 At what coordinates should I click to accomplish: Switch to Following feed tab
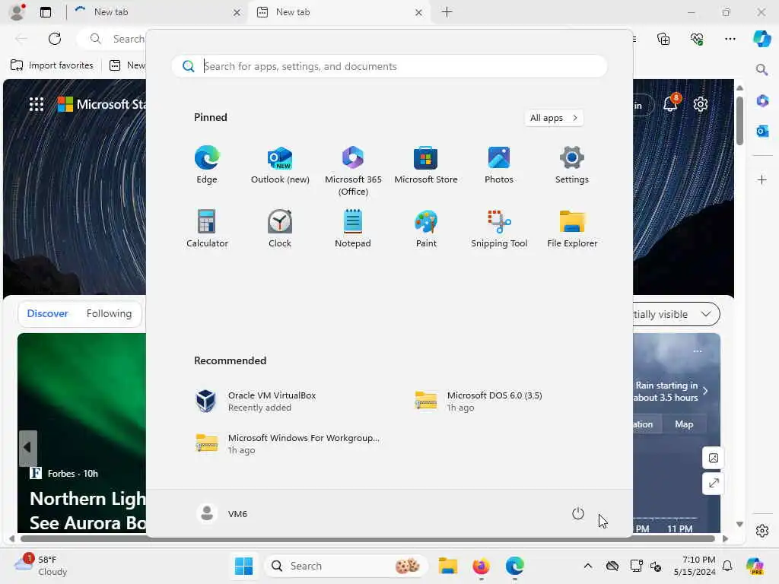point(109,314)
